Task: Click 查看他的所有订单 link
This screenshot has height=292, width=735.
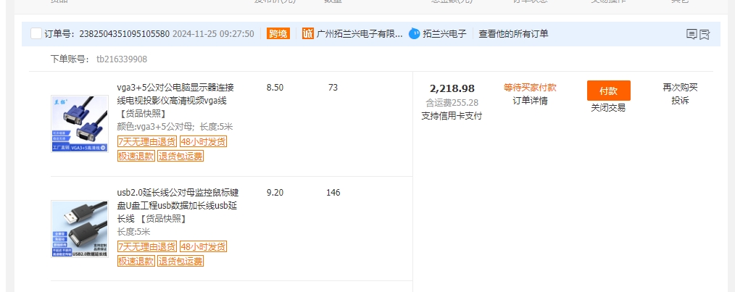Action: (513, 33)
